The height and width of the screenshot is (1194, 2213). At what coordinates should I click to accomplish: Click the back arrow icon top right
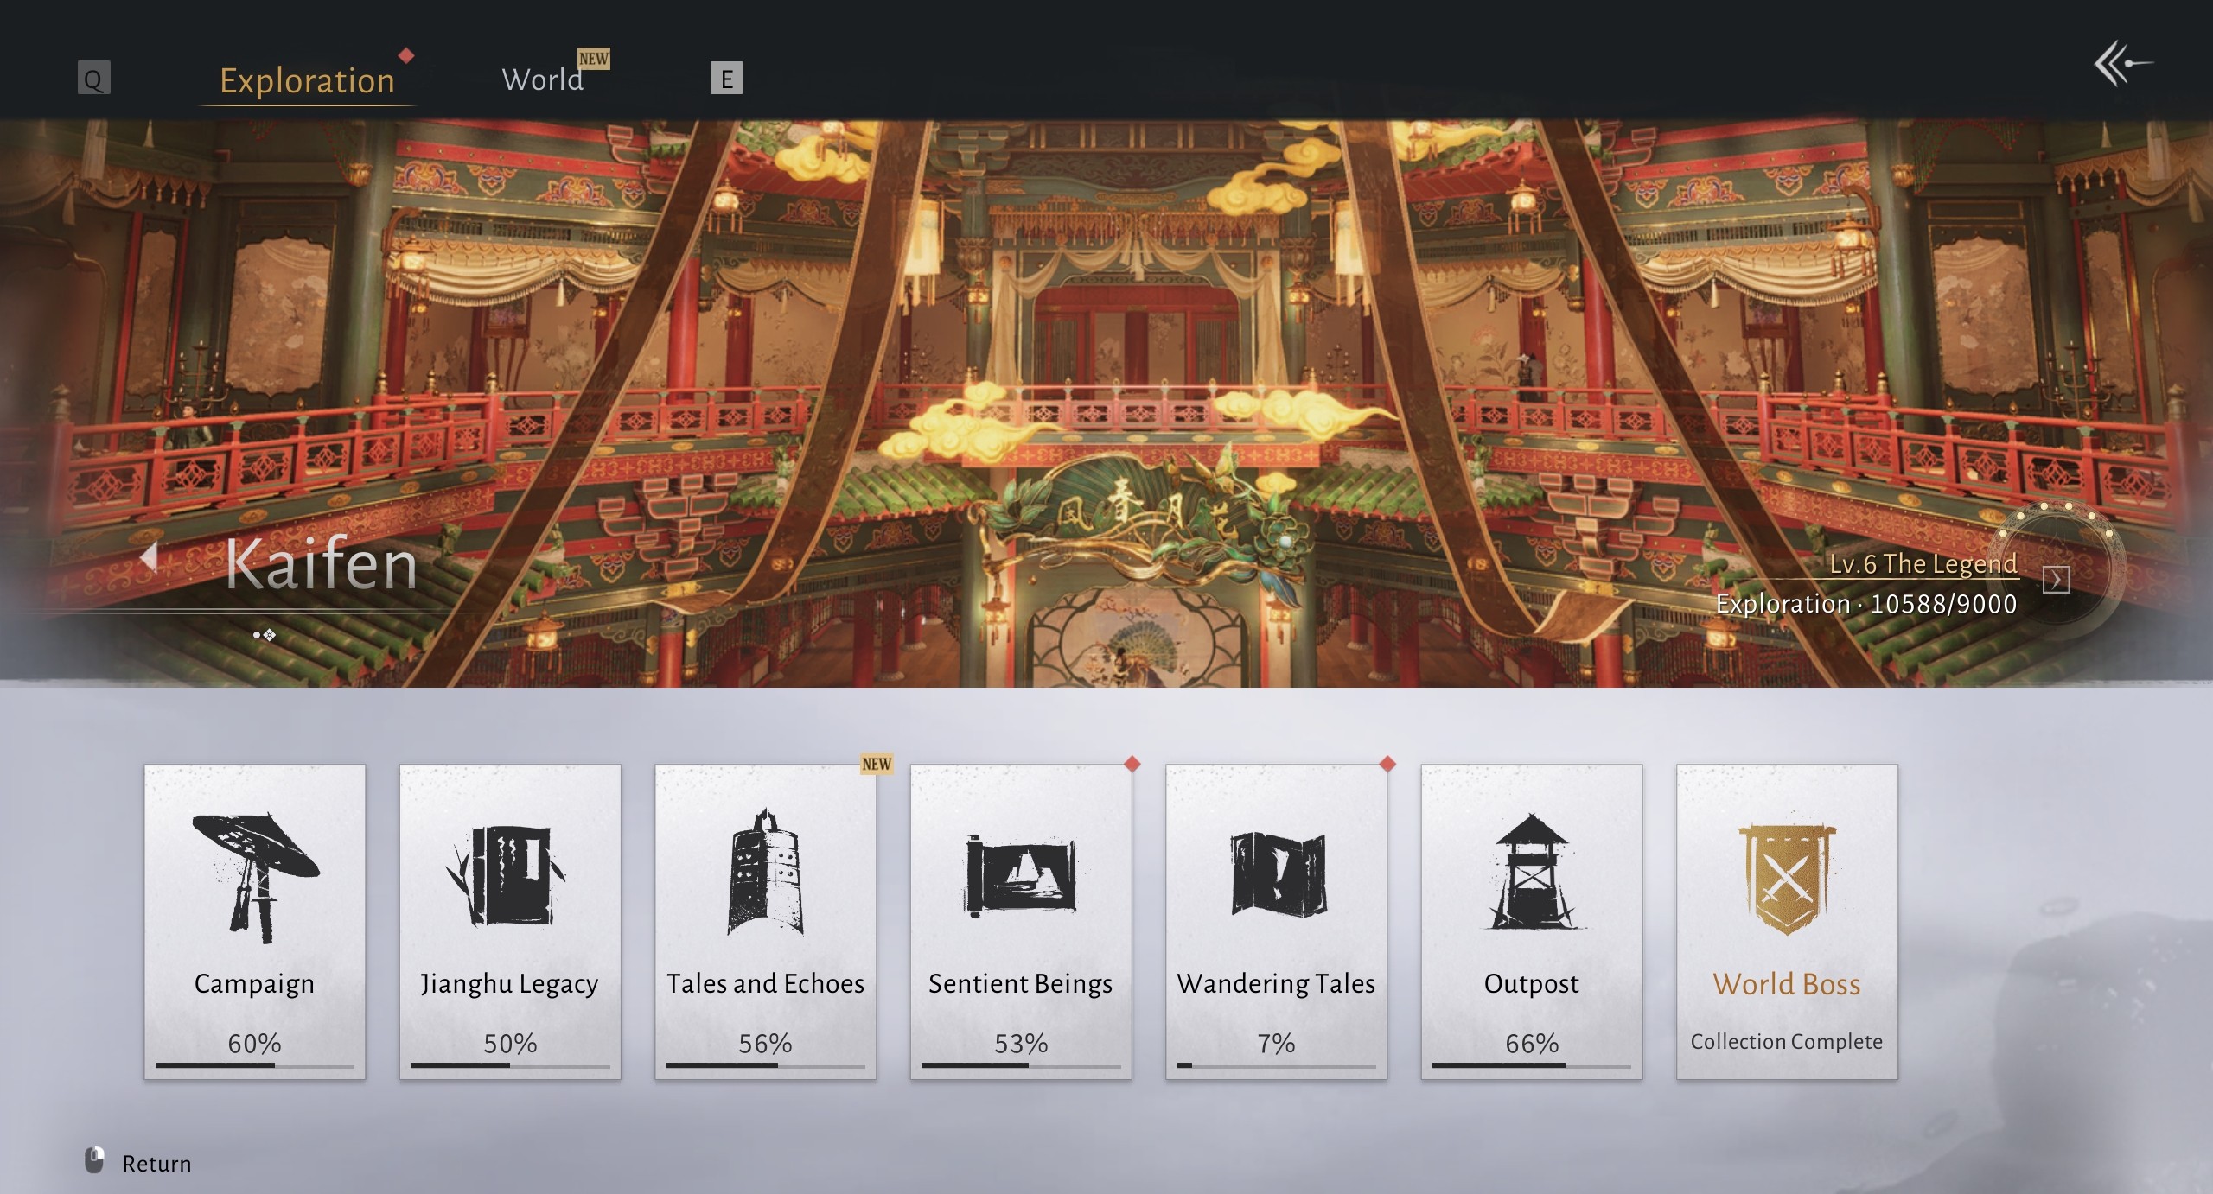(2121, 64)
